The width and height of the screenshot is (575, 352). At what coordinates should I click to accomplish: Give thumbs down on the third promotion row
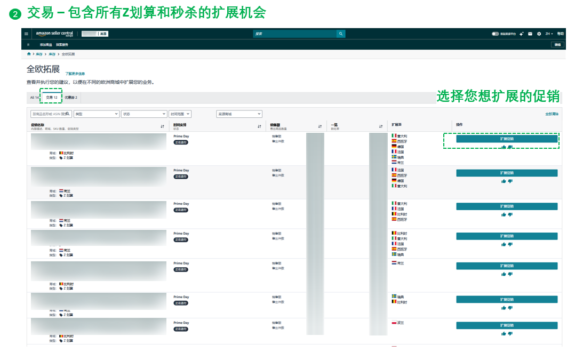pos(510,214)
